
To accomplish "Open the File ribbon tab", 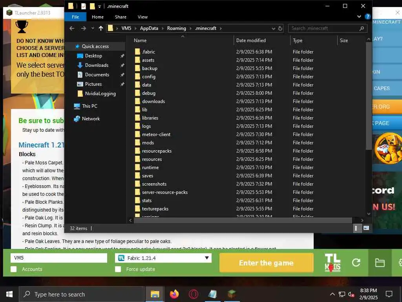I will (x=75, y=17).
